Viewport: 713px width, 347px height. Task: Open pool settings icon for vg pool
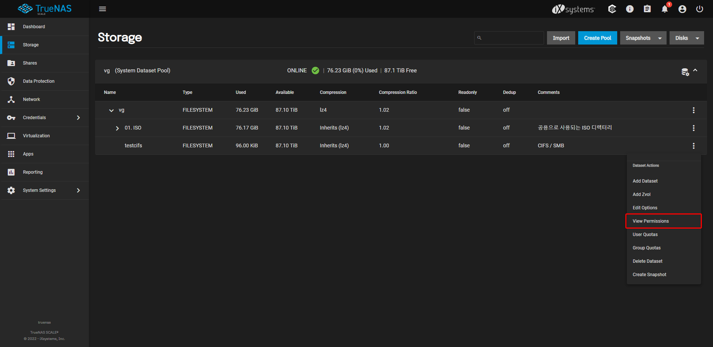coord(685,72)
